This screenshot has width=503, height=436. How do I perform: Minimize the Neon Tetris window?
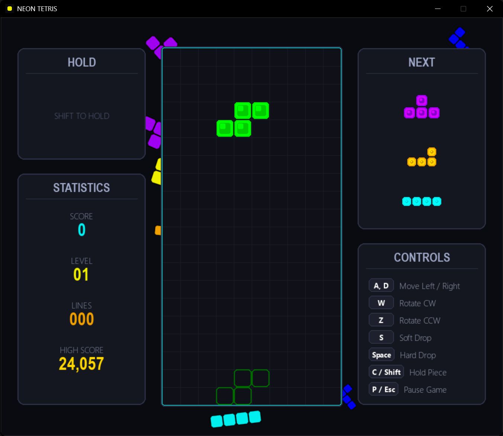438,9
